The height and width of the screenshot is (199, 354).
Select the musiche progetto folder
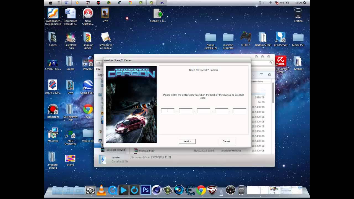[x=228, y=41]
